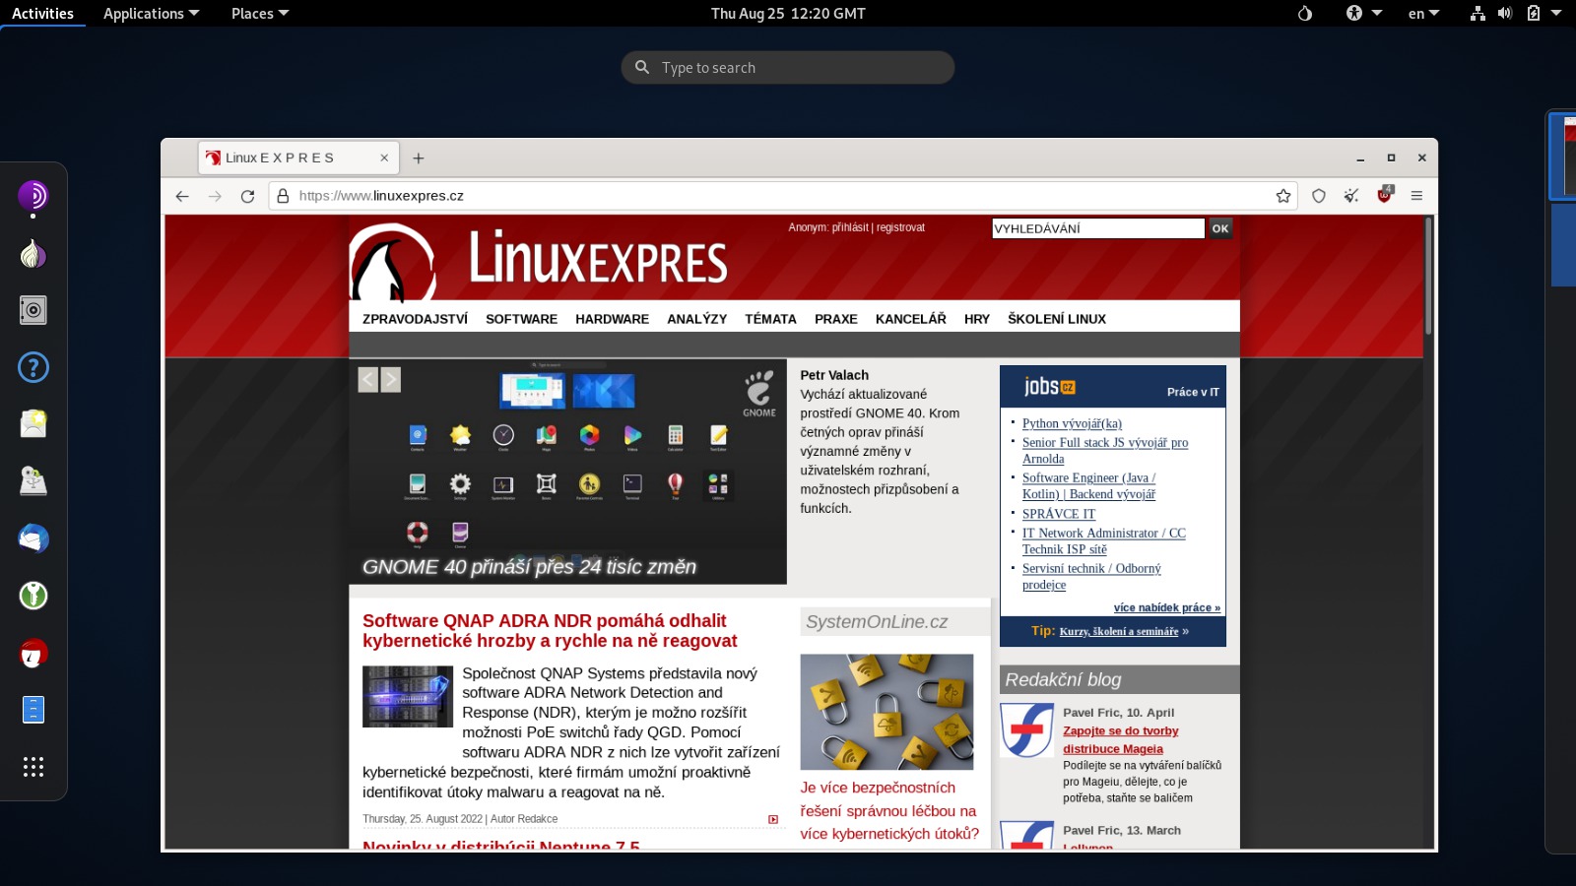This screenshot has height=886, width=1576.
Task: Launch KeePassXC password manager from dock
Action: (33, 596)
